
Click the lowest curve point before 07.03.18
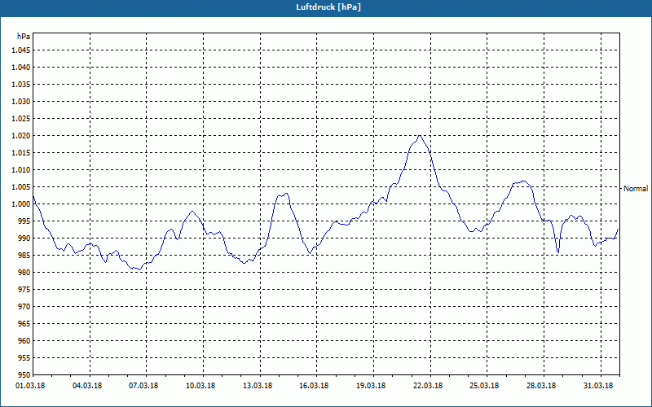pyautogui.click(x=139, y=269)
